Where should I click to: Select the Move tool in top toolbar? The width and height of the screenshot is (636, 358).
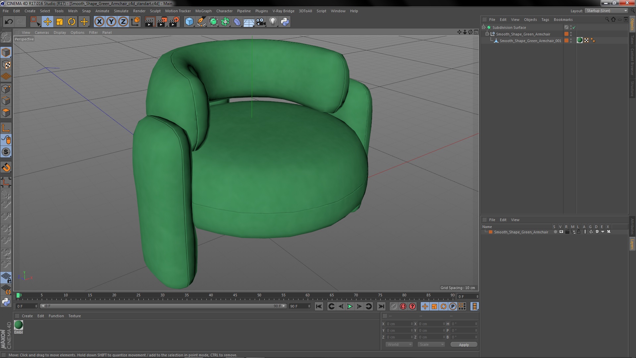[x=47, y=22]
